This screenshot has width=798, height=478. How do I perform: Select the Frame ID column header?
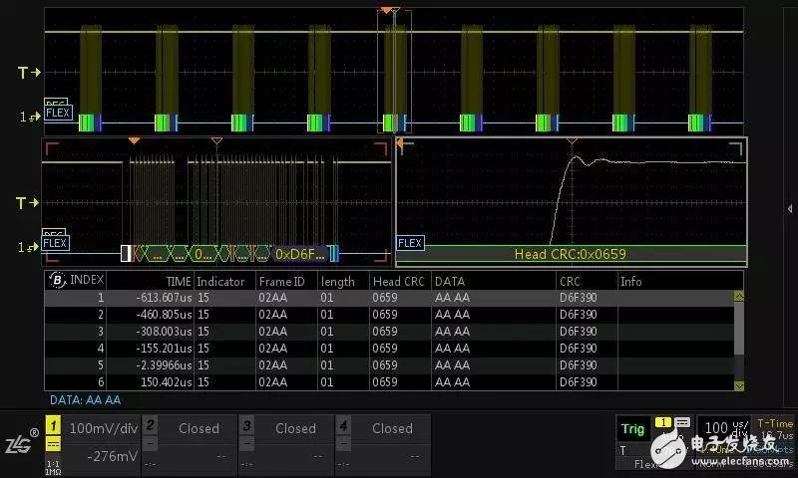(x=281, y=282)
